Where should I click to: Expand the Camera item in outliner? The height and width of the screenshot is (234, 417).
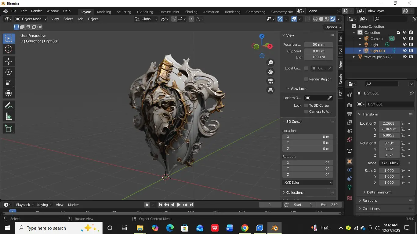360,39
